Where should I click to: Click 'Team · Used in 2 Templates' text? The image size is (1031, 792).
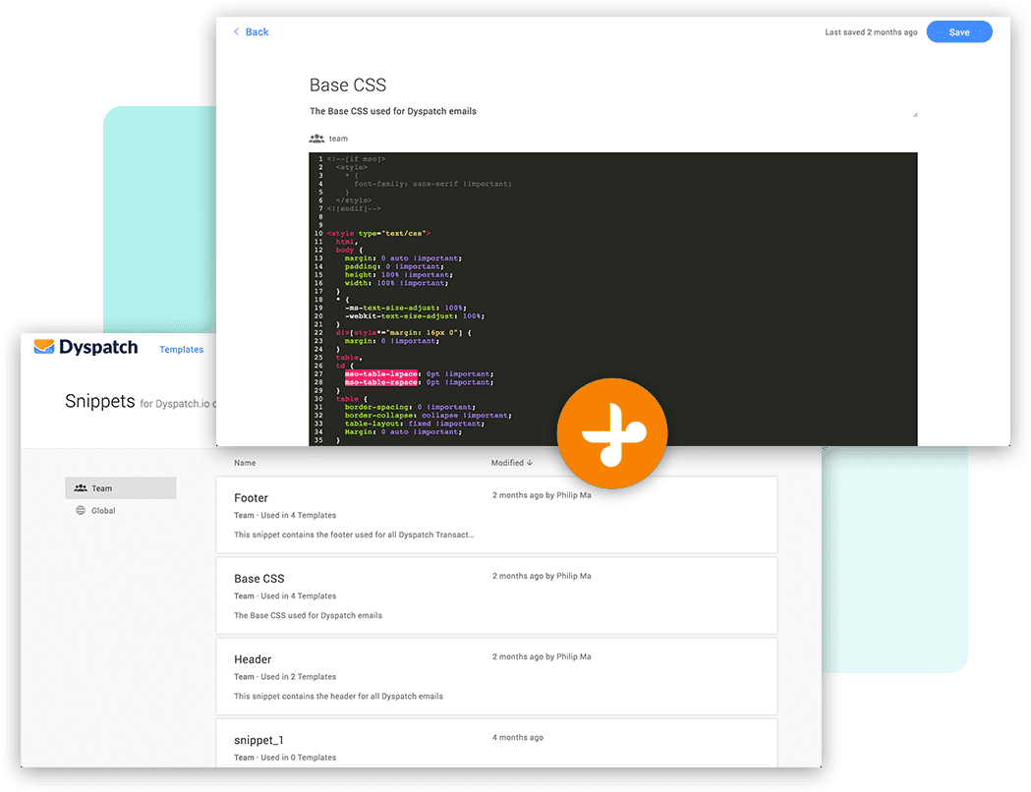point(285,676)
